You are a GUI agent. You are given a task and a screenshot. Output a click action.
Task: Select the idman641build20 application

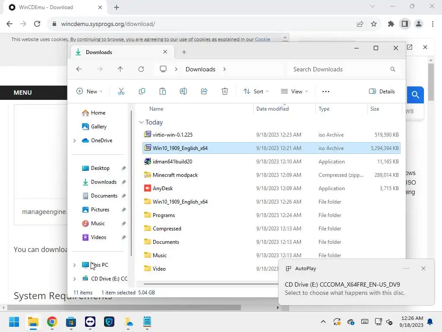click(x=272, y=162)
